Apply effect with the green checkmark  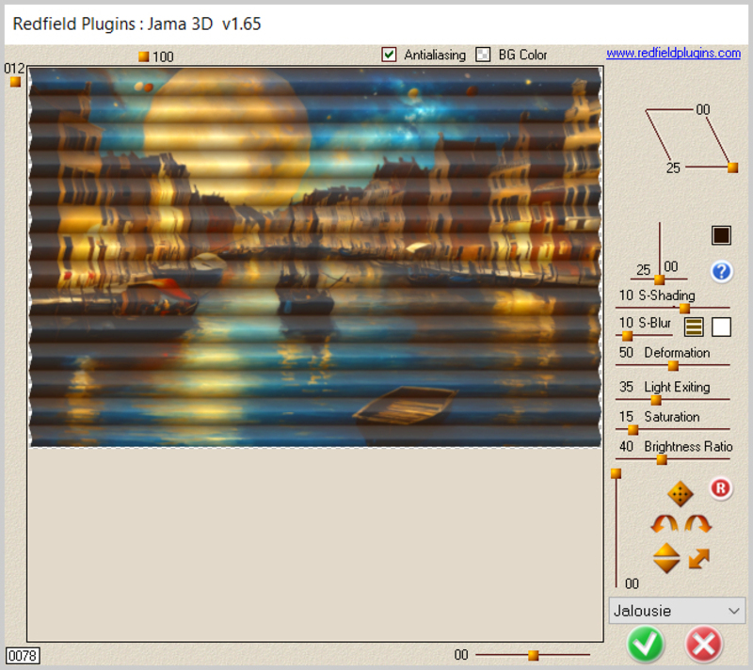[x=645, y=645]
